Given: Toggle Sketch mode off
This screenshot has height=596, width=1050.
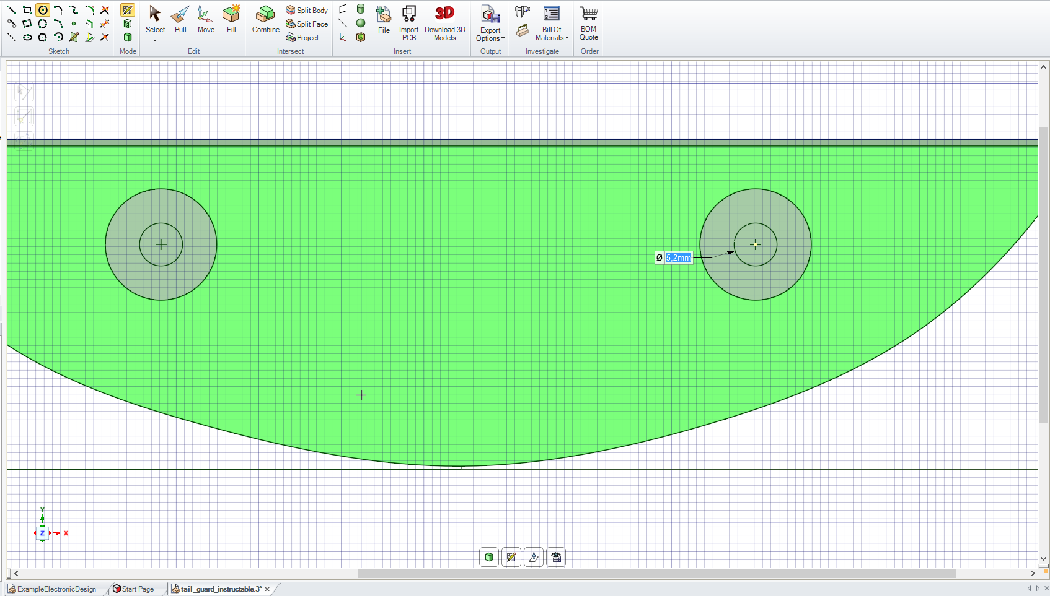Looking at the screenshot, I should [127, 10].
